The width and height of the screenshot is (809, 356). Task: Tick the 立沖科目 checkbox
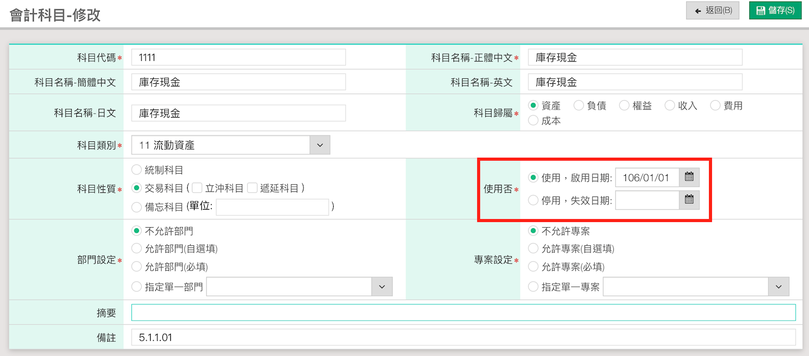[x=197, y=188]
